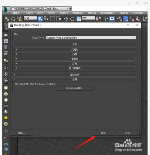The width and height of the screenshot is (150, 155).
Task: Open the 图形编辑器(D) menu
Action: 108,13
